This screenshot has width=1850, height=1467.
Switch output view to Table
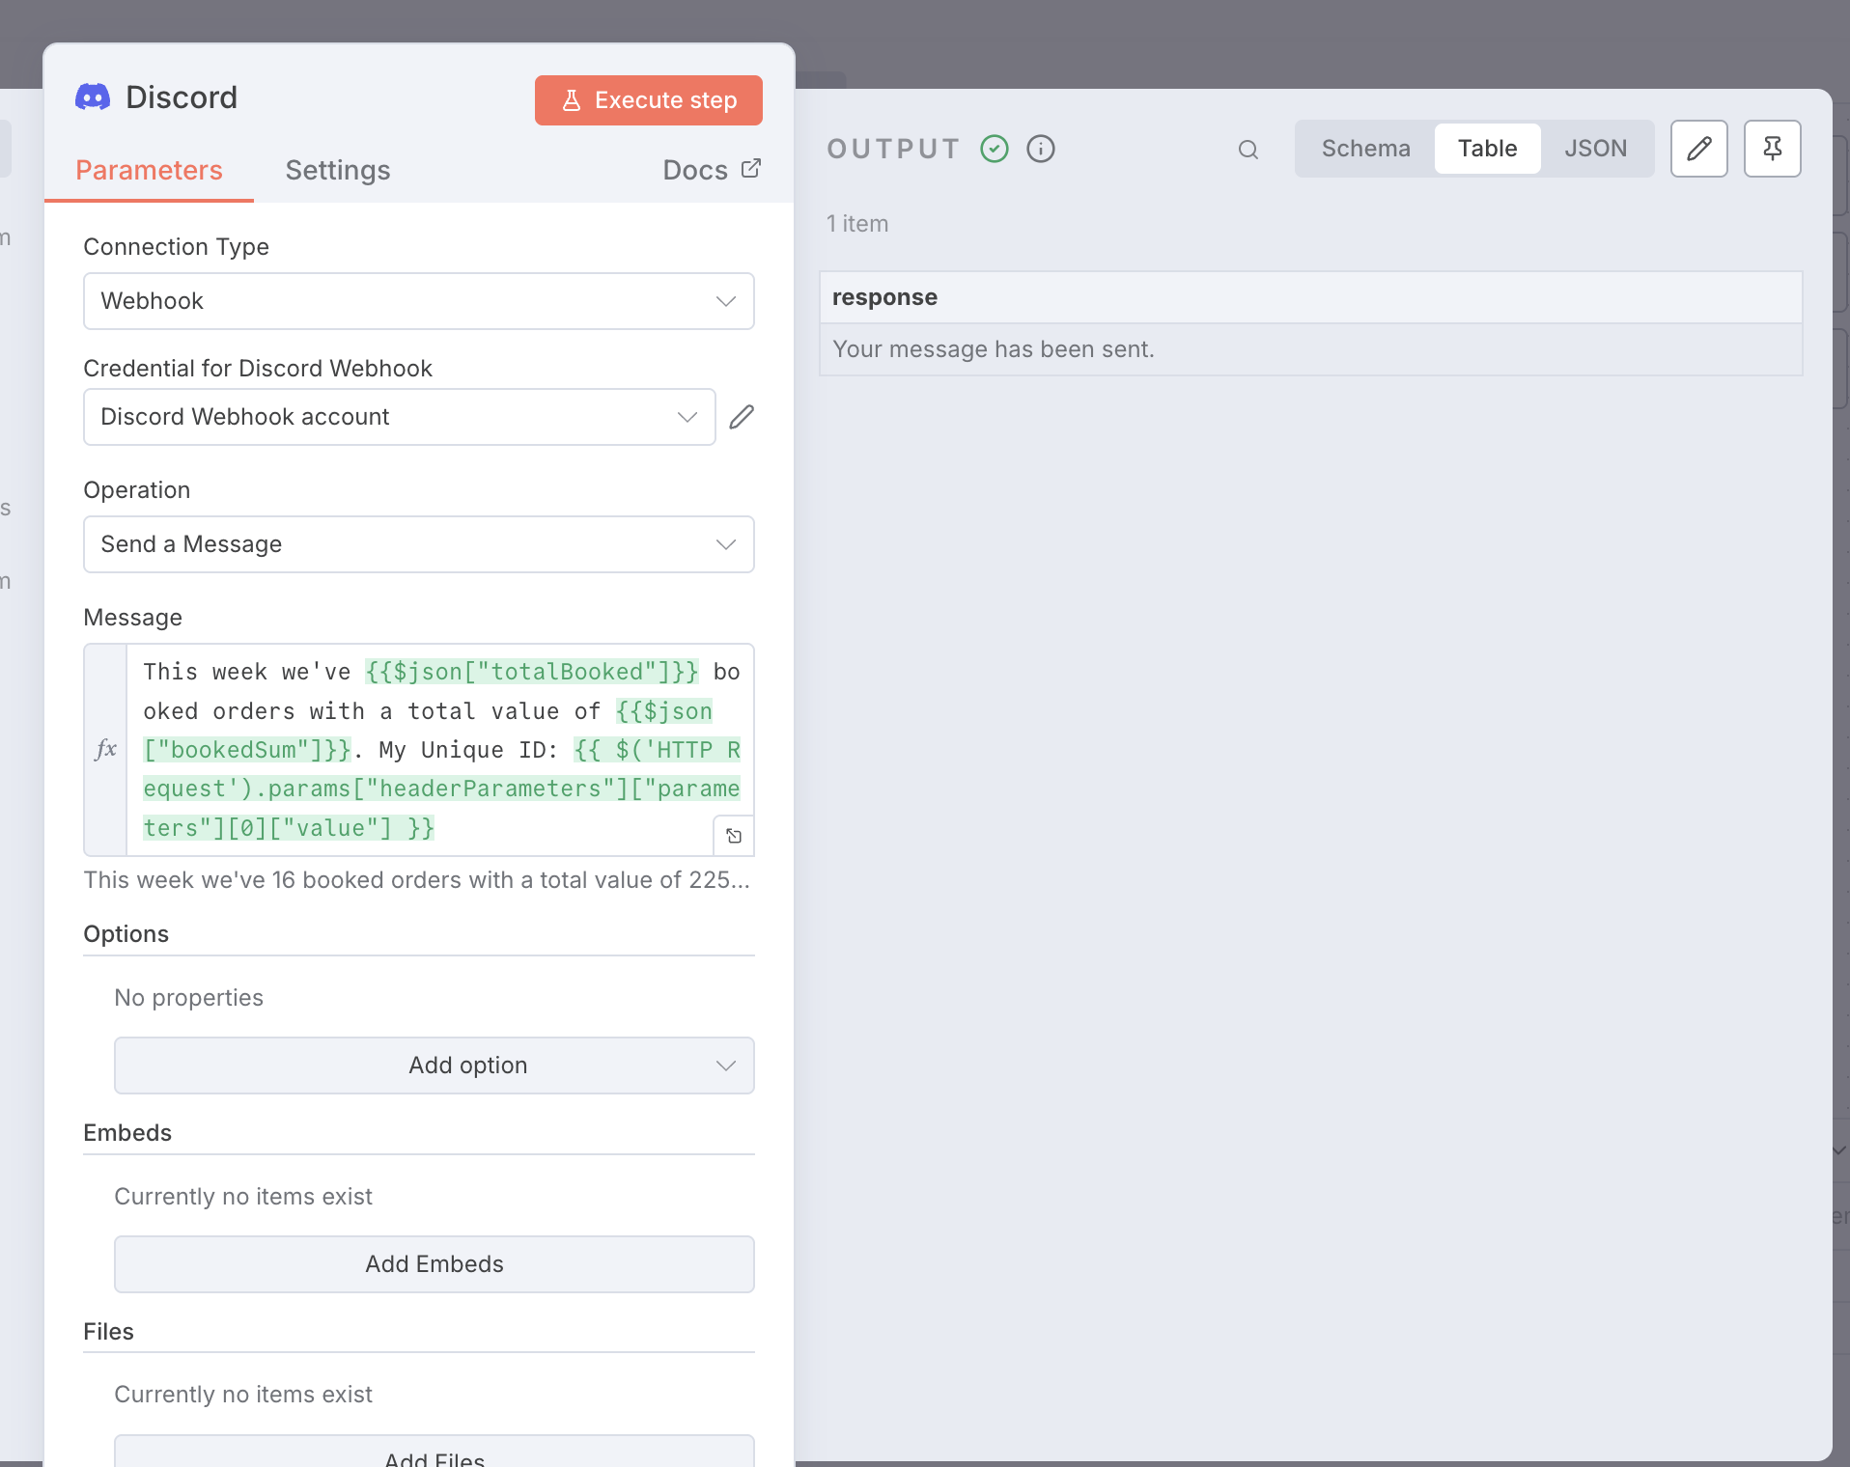(x=1487, y=149)
